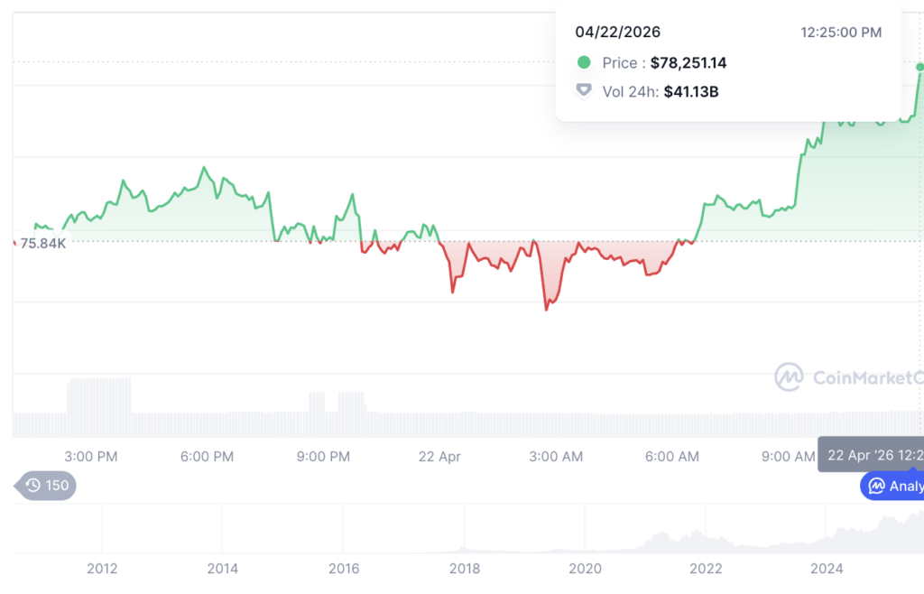Image resolution: width=924 pixels, height=594 pixels.
Task: Click the 2024 year on range navigator
Action: click(827, 569)
